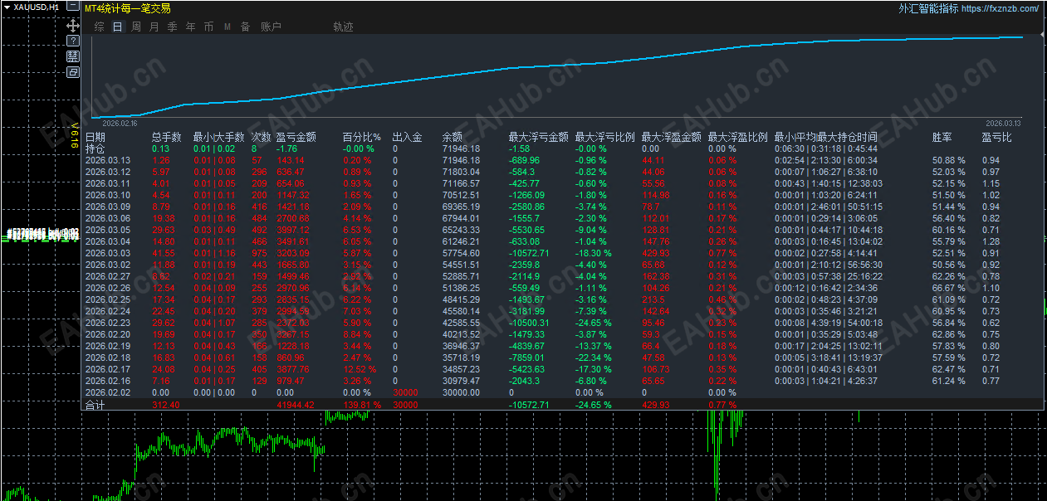Click the 最大浮亏金额 column header
1047x501 pixels.
pos(538,137)
